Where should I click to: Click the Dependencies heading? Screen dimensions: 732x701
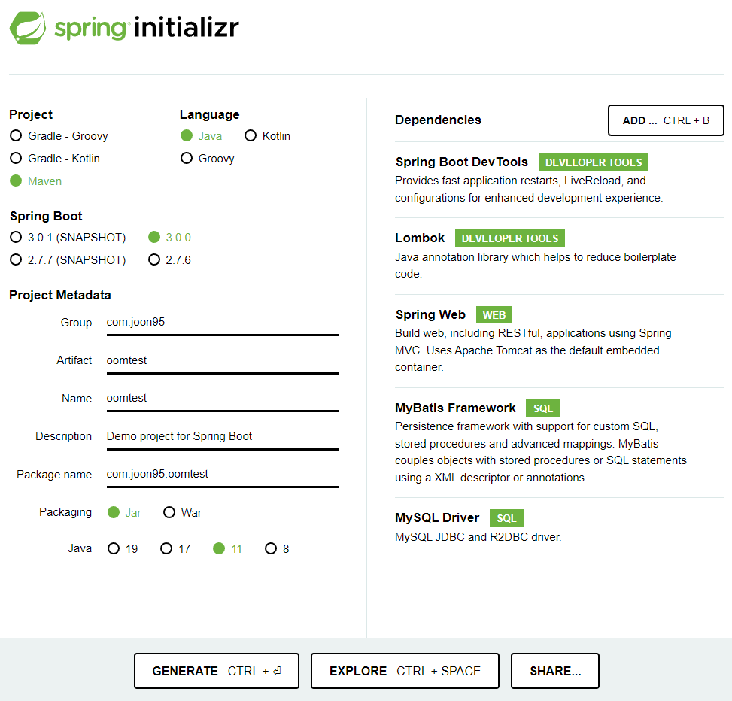click(x=438, y=120)
